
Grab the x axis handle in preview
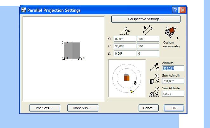tap(80, 59)
